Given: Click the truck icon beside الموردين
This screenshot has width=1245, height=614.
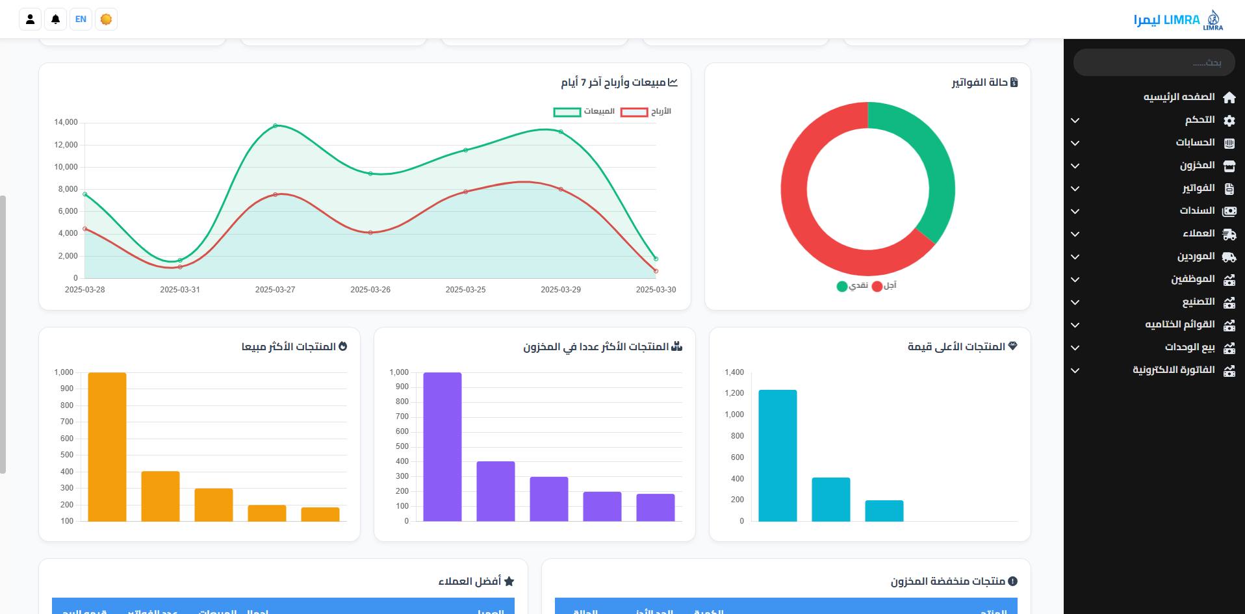Looking at the screenshot, I should (x=1229, y=257).
